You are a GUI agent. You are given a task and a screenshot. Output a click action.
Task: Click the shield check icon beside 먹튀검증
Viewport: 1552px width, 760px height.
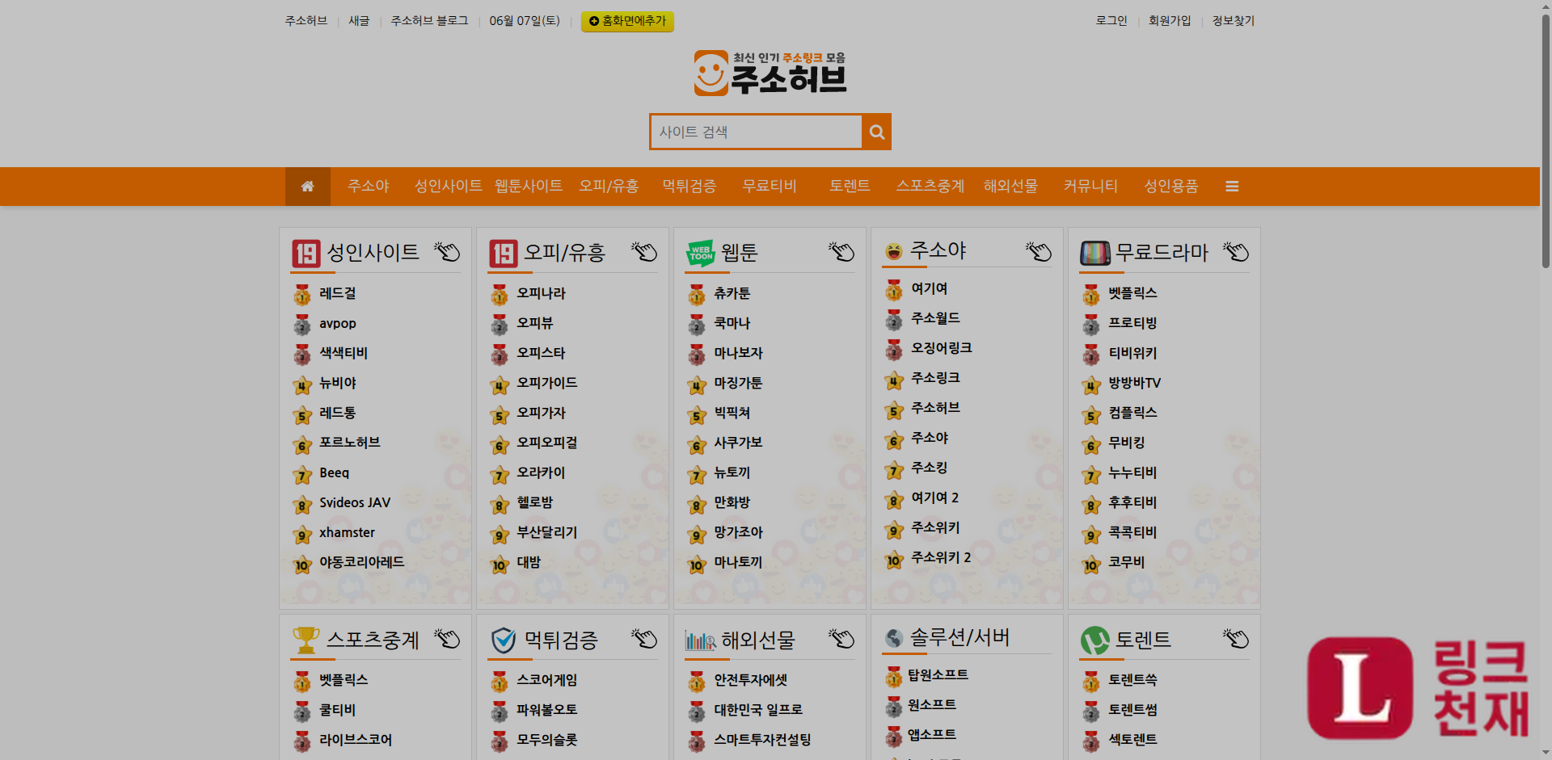[504, 640]
